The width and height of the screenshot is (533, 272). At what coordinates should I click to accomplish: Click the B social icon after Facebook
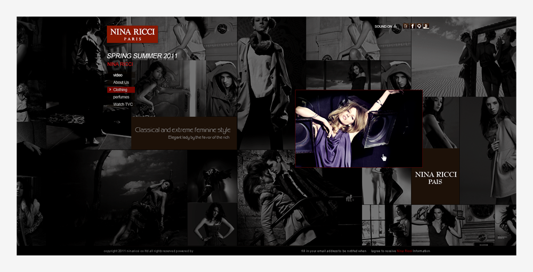point(426,26)
